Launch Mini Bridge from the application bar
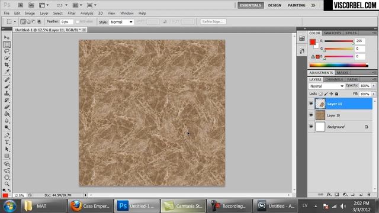This screenshot has height=213, width=379. click(x=31, y=5)
